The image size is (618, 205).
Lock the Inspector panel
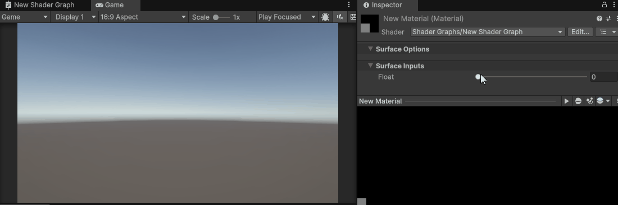point(604,4)
